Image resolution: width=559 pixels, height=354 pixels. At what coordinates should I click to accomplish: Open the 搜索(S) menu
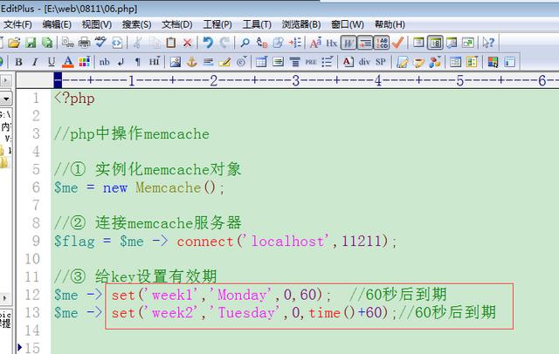[136, 24]
